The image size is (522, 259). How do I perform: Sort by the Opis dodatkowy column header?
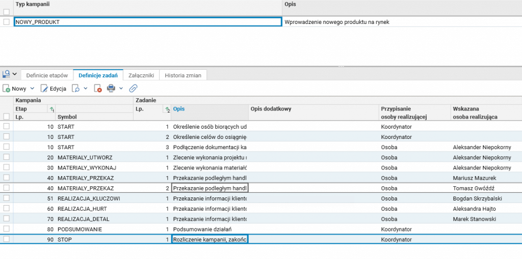click(x=270, y=109)
